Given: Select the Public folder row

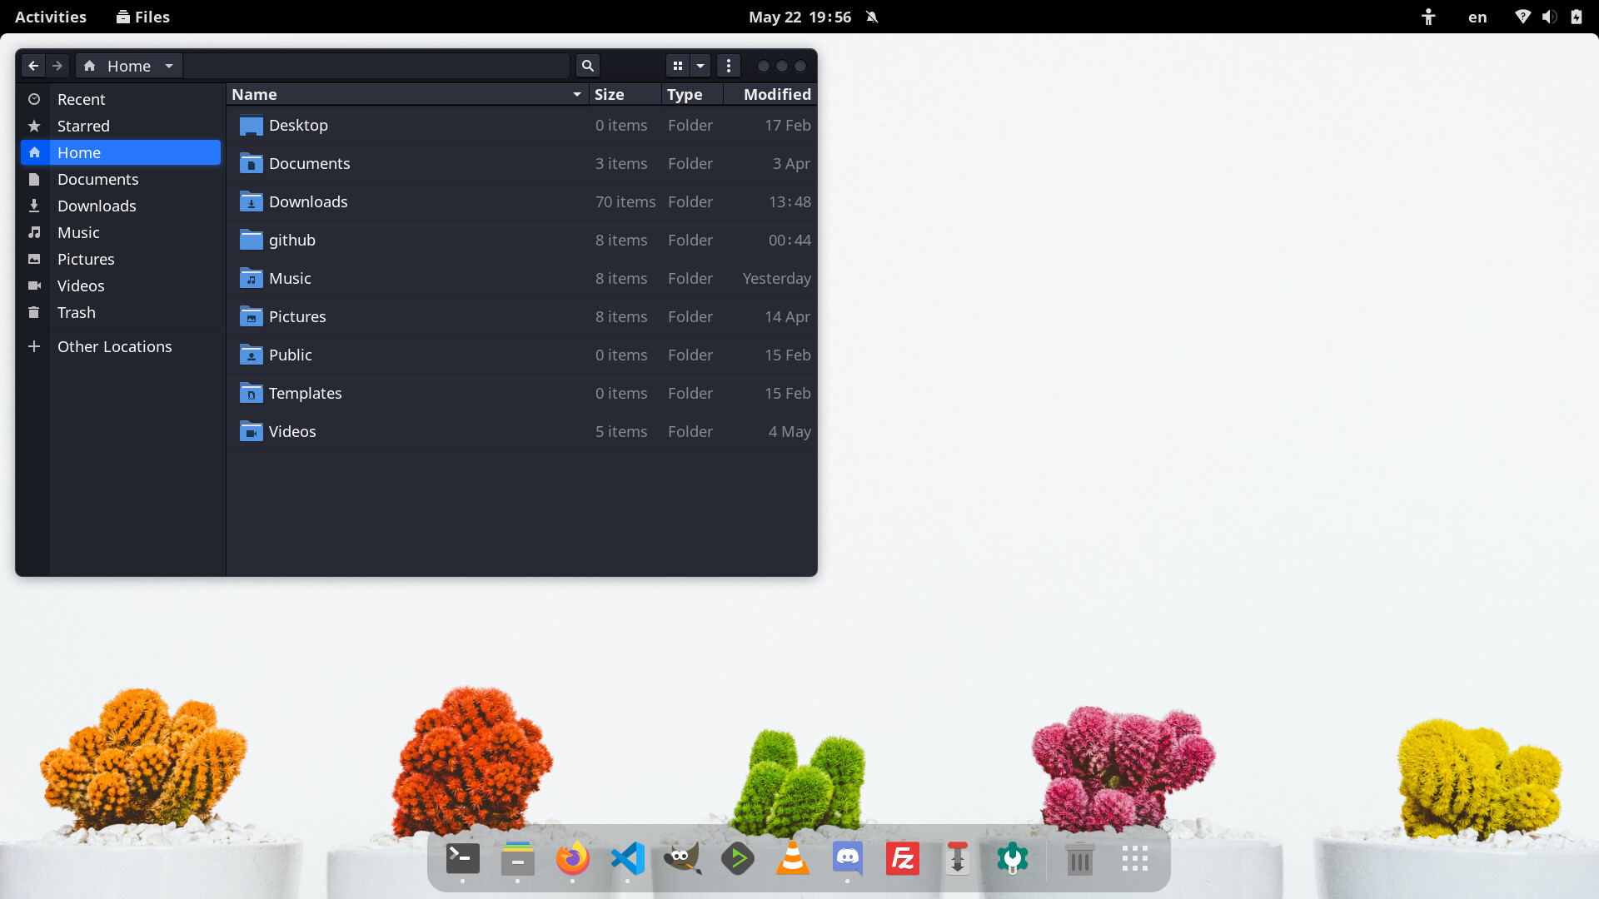Looking at the screenshot, I should (522, 355).
